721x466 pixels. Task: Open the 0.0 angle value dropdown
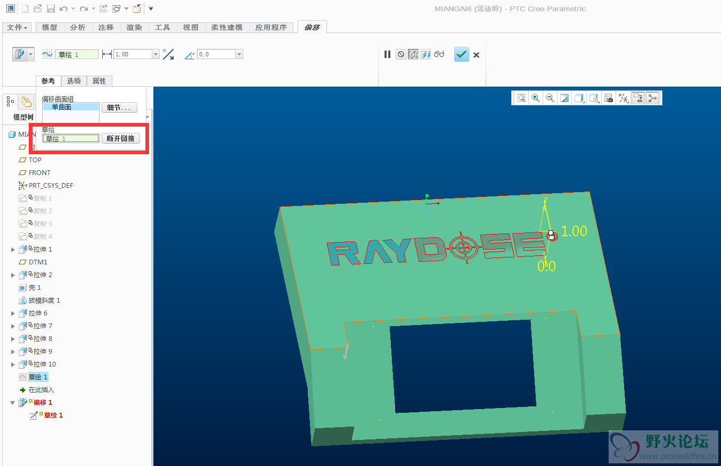[x=239, y=54]
